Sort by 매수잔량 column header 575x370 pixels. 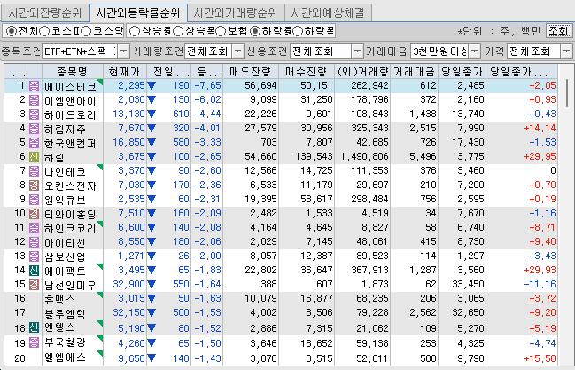[x=307, y=72]
